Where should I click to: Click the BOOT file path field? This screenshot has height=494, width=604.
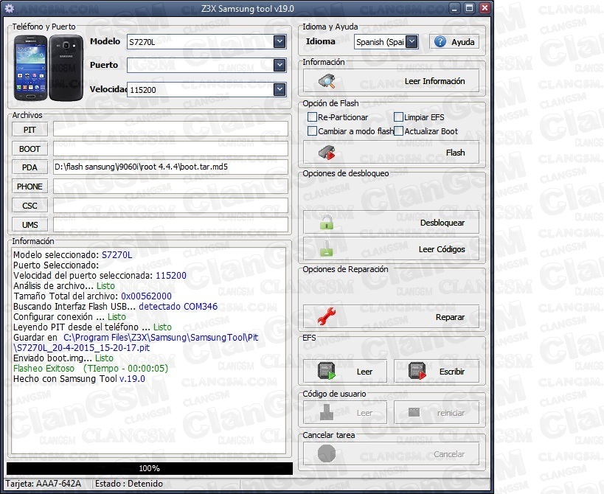[x=170, y=149]
